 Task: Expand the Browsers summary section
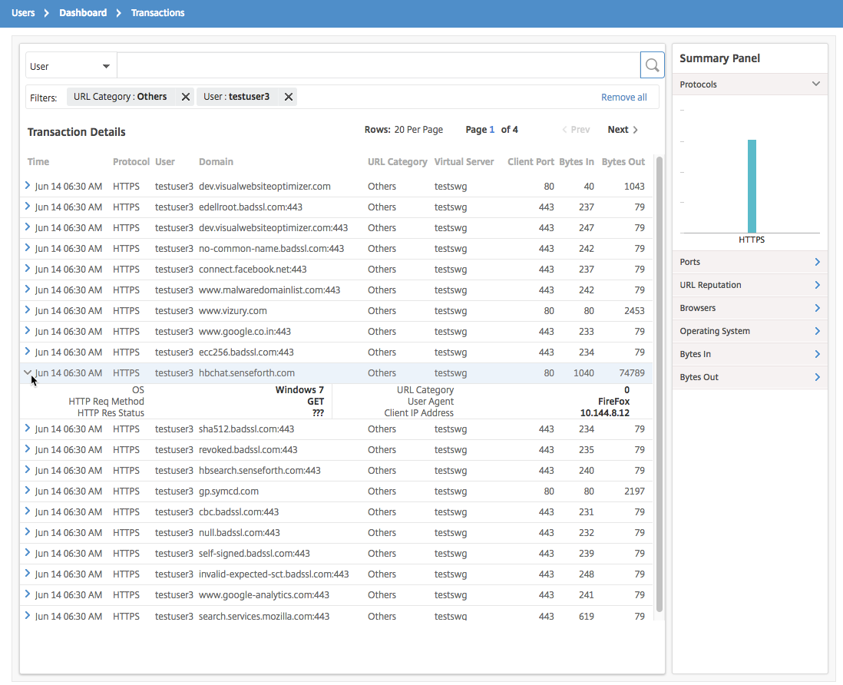tap(816, 308)
